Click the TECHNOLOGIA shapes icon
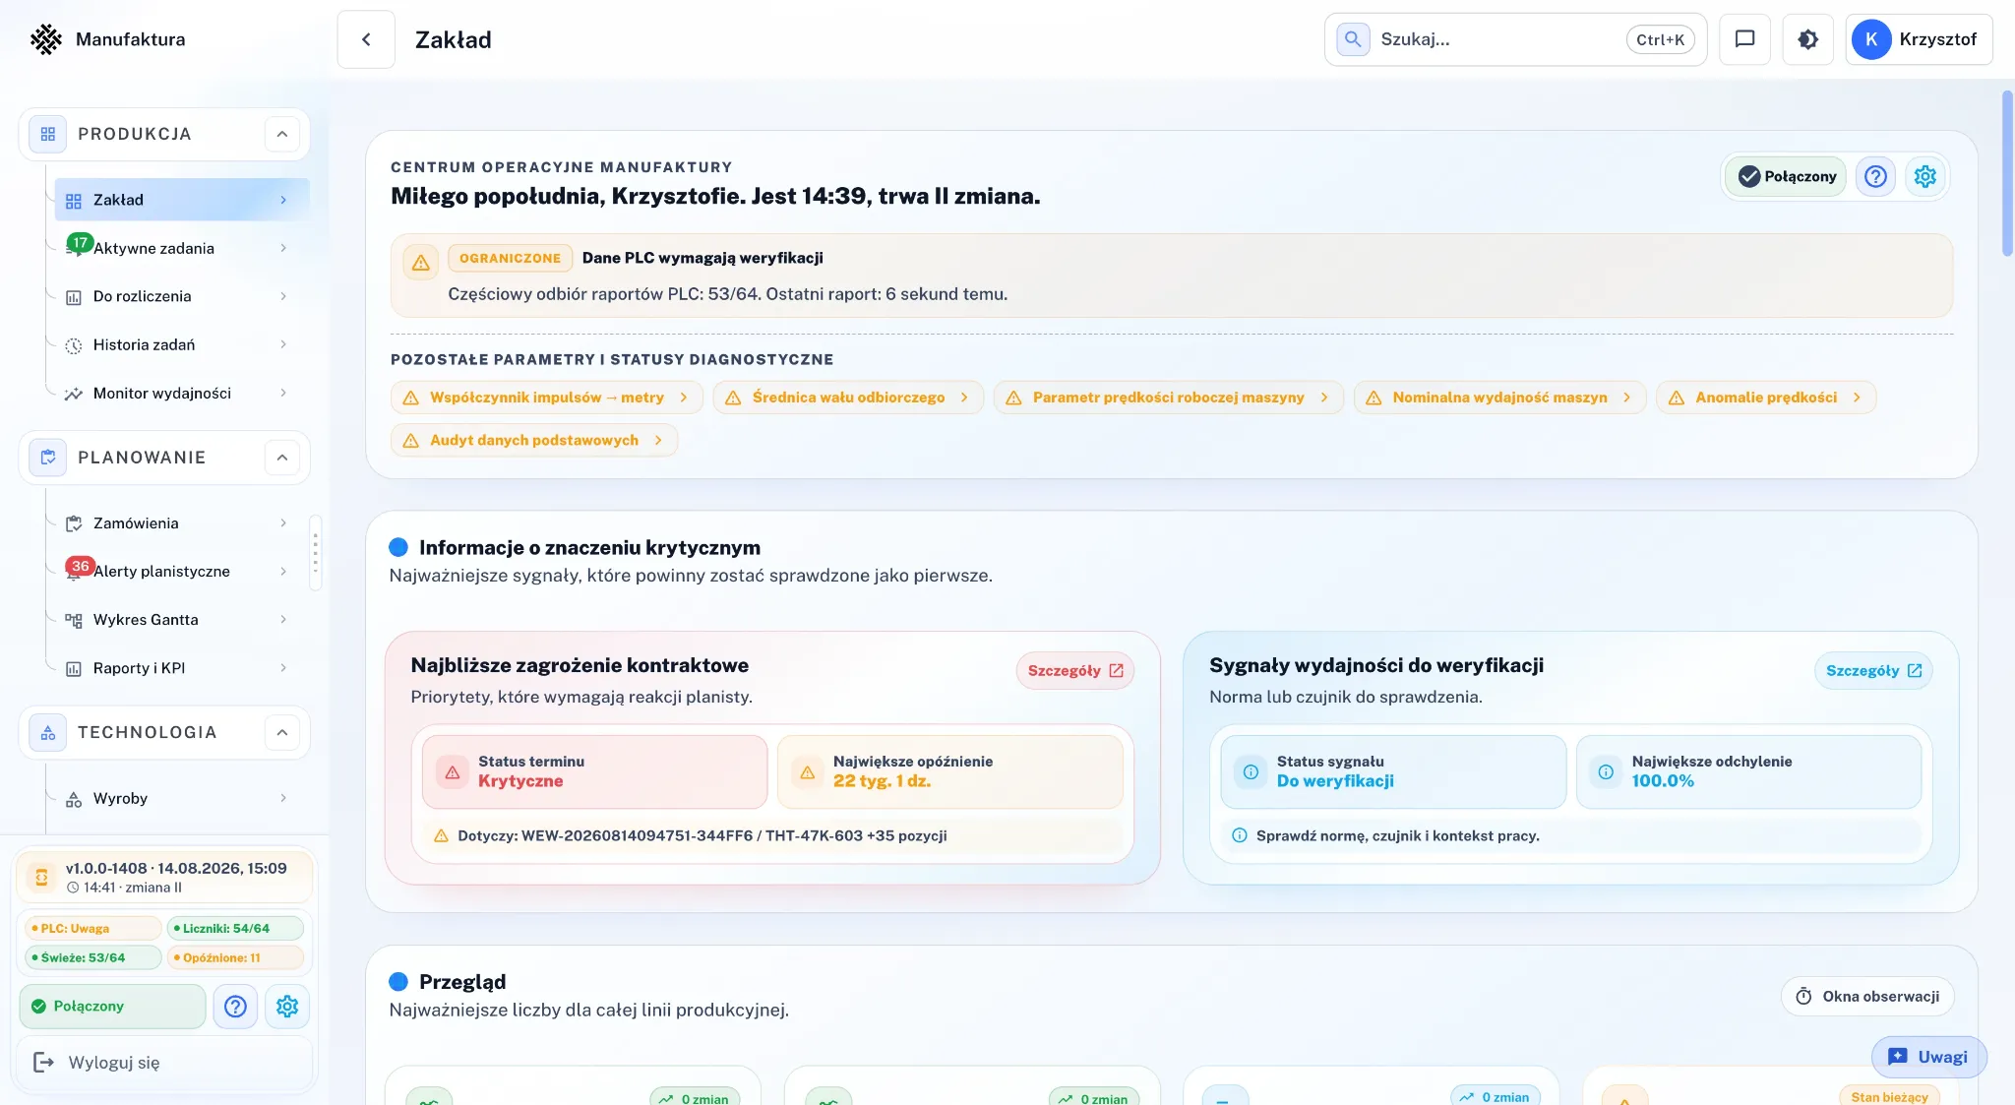Image resolution: width=2015 pixels, height=1105 pixels. pos(47,732)
